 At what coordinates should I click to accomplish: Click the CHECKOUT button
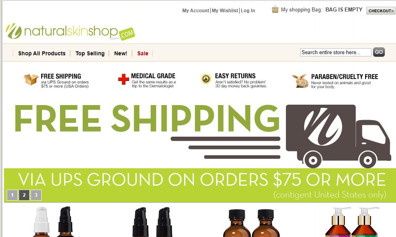[381, 11]
